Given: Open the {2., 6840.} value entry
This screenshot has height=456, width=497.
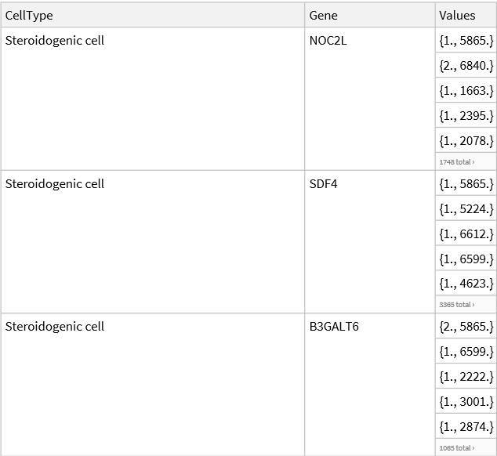Looking at the screenshot, I should pos(466,66).
